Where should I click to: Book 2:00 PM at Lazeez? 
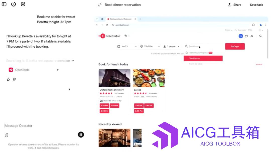point(139,111)
